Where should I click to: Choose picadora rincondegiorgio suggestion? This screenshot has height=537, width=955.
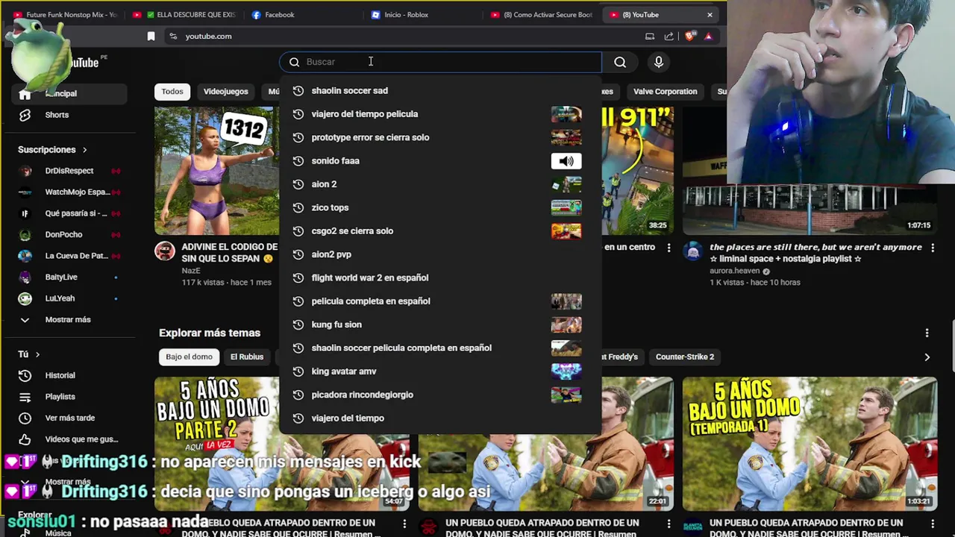pyautogui.click(x=440, y=395)
